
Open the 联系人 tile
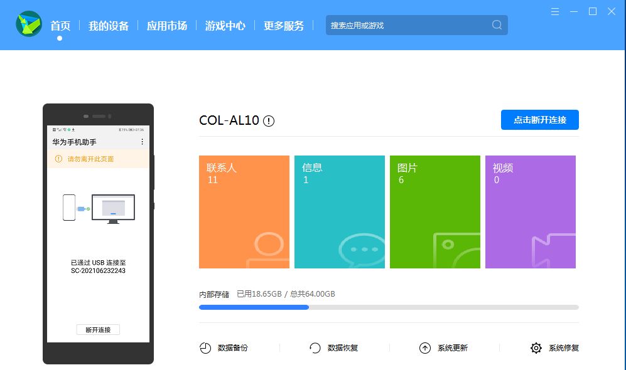pyautogui.click(x=244, y=212)
